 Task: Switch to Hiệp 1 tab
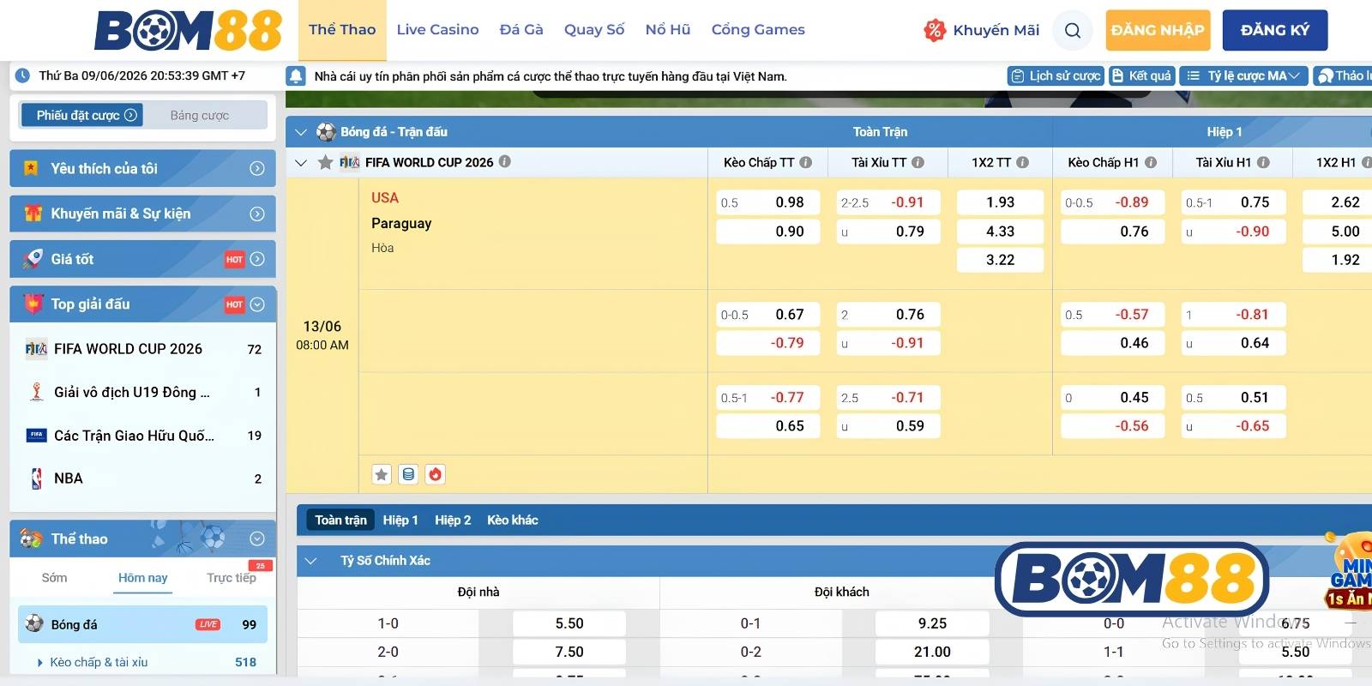click(x=400, y=520)
